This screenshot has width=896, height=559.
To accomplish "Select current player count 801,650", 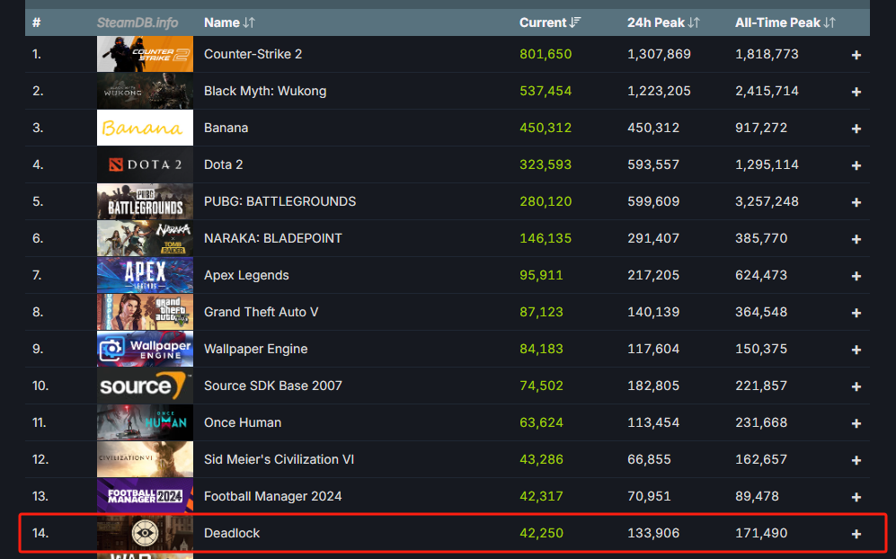I will [x=546, y=54].
